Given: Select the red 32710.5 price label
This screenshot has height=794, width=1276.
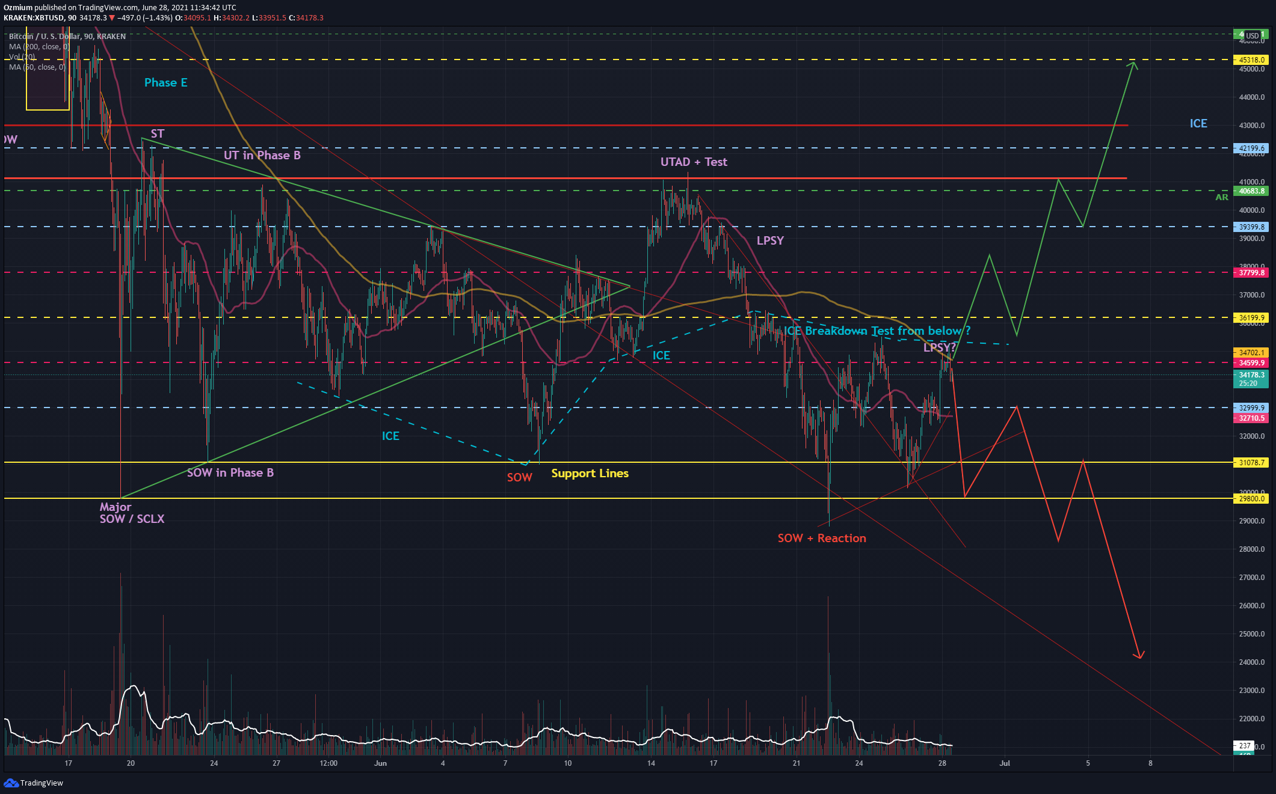Looking at the screenshot, I should (1251, 418).
